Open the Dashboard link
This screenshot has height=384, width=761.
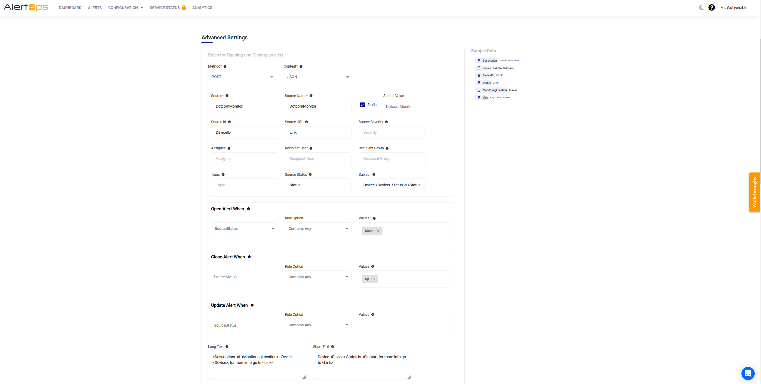coord(70,8)
